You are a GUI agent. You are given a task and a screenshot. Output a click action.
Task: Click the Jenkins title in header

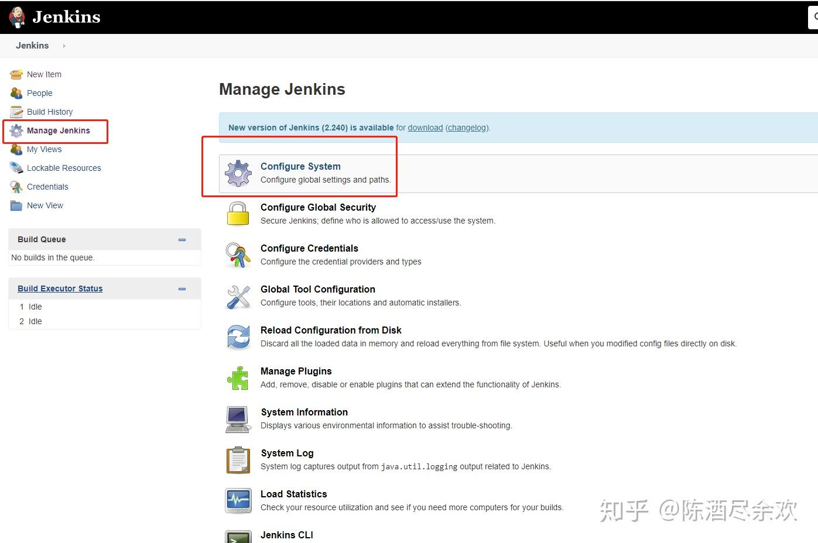(x=66, y=17)
